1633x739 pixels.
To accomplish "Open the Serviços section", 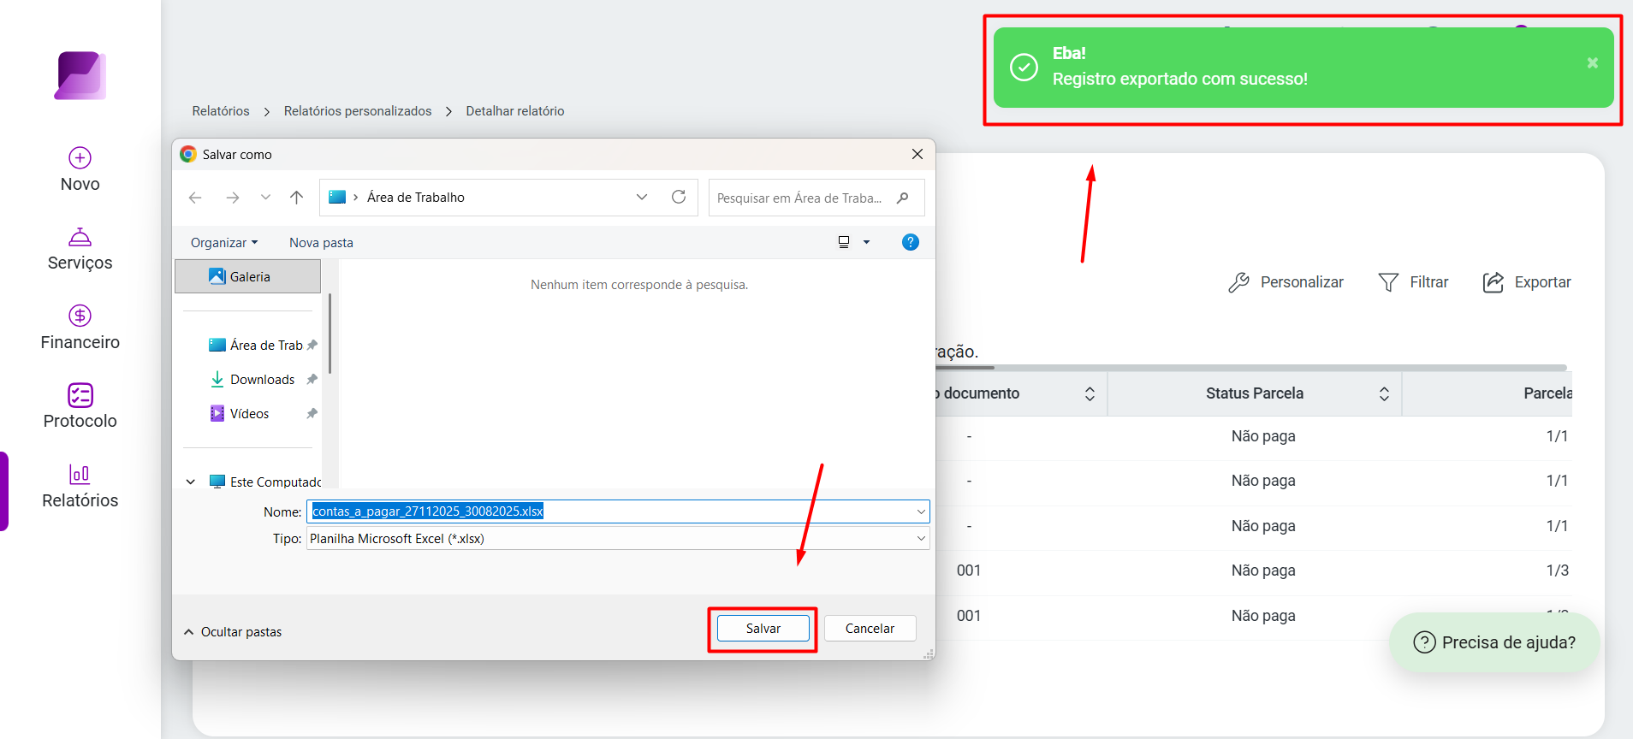I will click(x=80, y=249).
